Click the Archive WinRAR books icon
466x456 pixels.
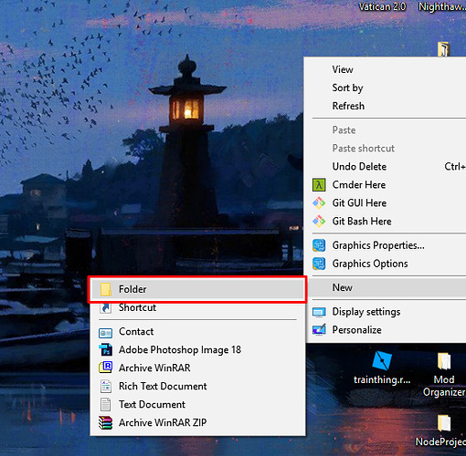pyautogui.click(x=106, y=368)
